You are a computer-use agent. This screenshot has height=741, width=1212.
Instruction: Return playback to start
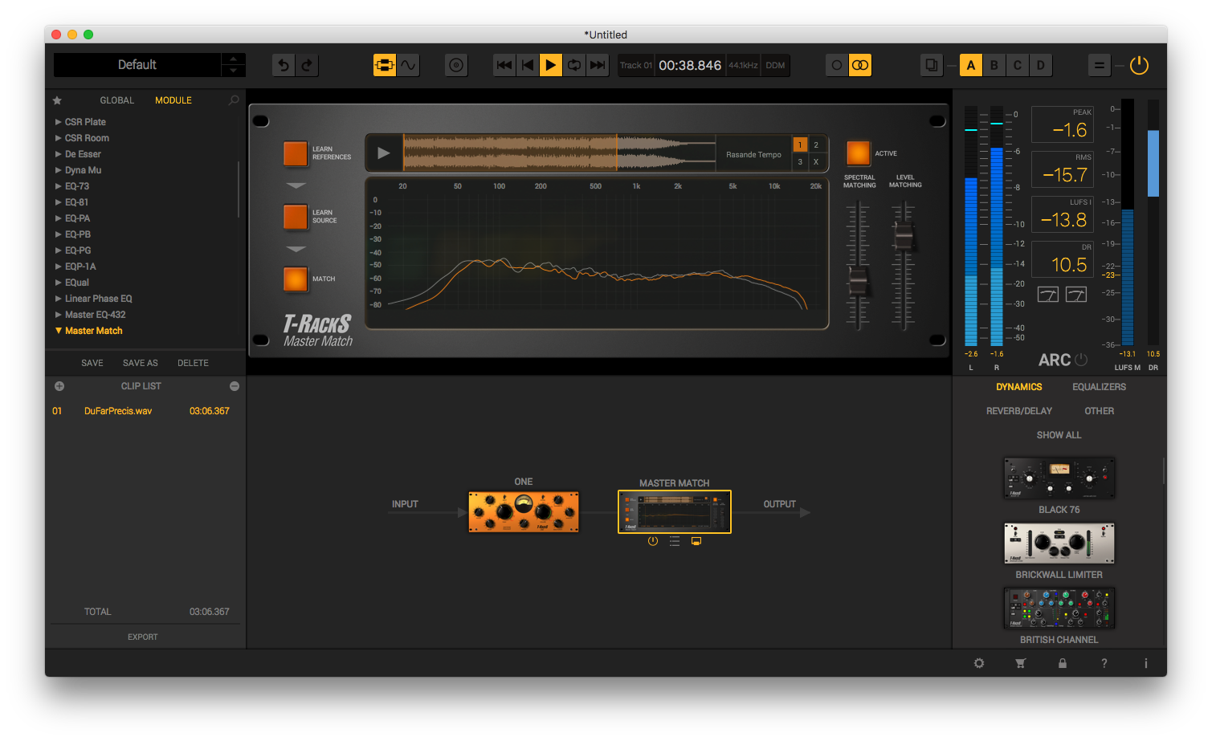click(x=528, y=65)
